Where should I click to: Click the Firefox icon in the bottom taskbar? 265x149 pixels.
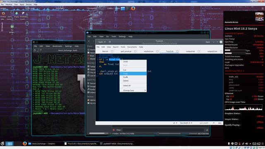pyautogui.click(x=25, y=144)
